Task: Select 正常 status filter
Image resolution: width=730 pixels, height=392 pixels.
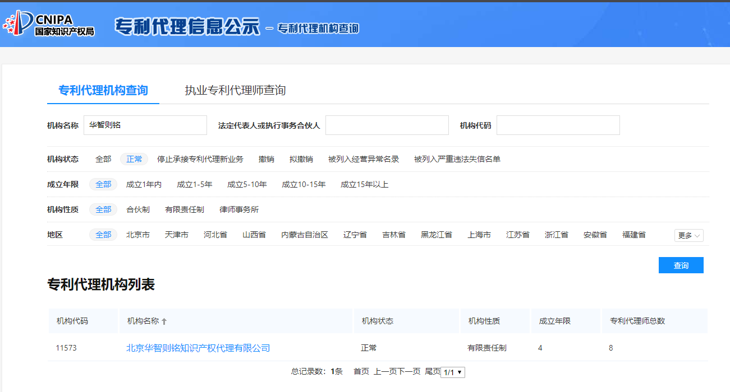Action: [134, 159]
